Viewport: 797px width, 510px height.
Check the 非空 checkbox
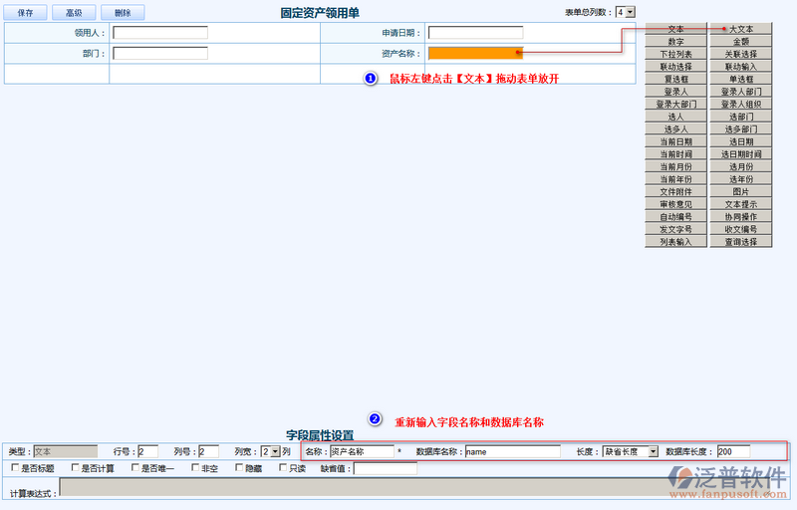click(195, 468)
